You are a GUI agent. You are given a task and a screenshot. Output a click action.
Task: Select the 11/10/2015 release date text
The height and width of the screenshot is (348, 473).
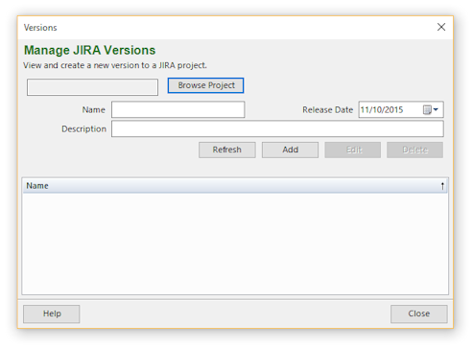click(x=382, y=109)
